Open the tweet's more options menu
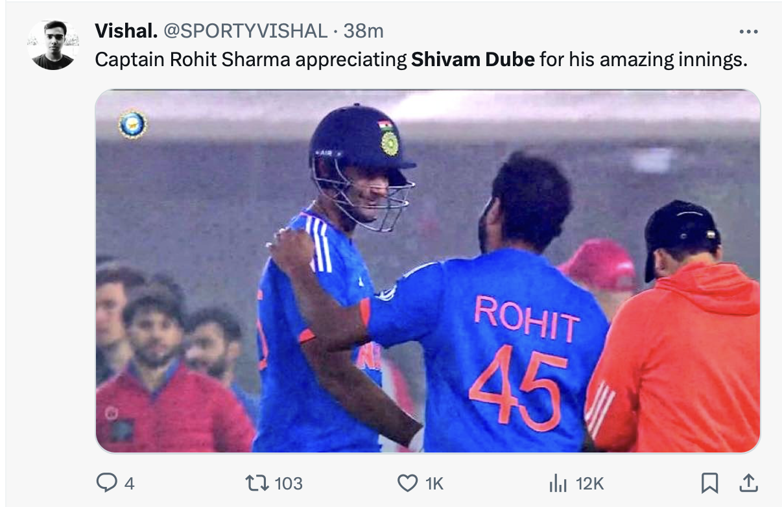The image size is (782, 507). 748,31
